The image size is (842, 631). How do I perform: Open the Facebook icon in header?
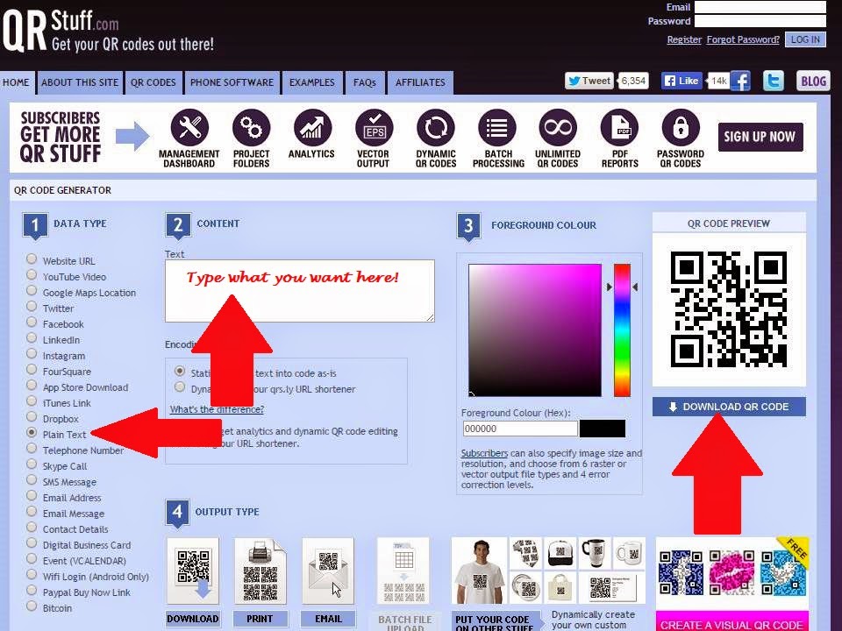(740, 81)
